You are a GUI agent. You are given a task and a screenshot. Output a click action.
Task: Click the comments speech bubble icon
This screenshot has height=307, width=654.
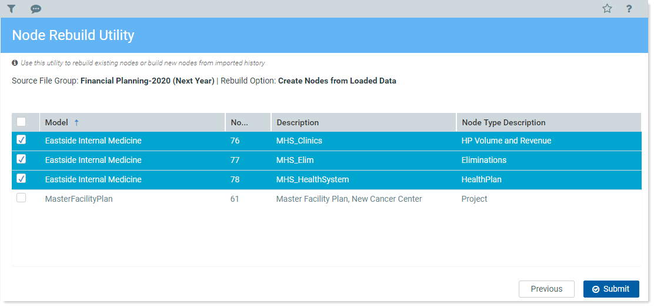click(36, 9)
